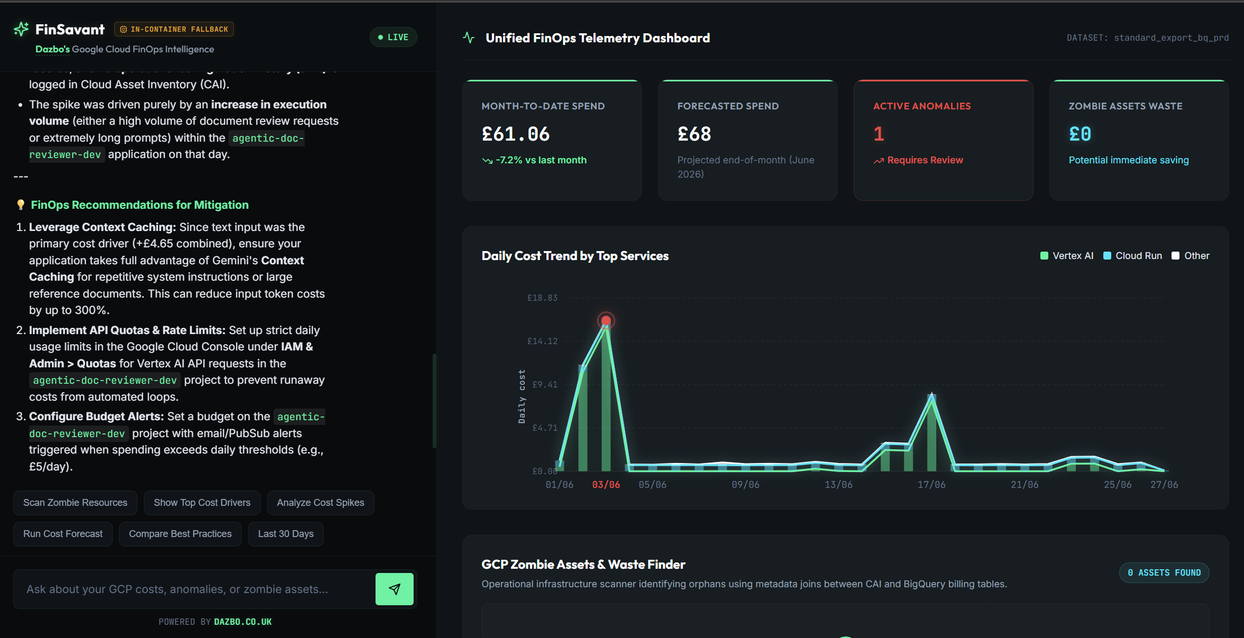Viewport: 1244px width, 638px height.
Task: Click the chat panel scrollbar
Action: tap(434, 401)
